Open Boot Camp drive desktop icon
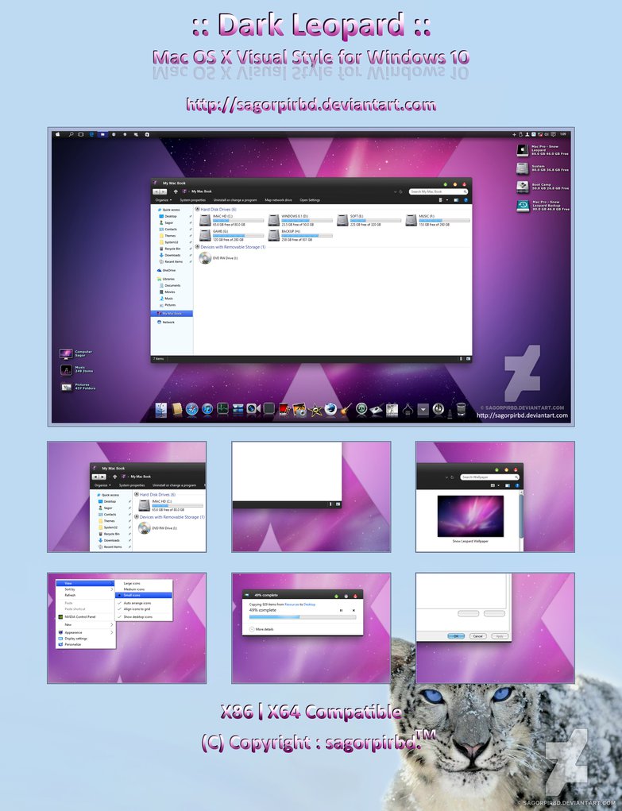 543,186
